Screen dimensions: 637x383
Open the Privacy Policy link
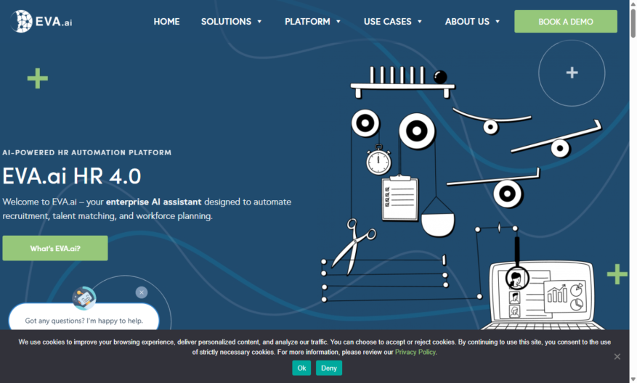[x=415, y=352]
